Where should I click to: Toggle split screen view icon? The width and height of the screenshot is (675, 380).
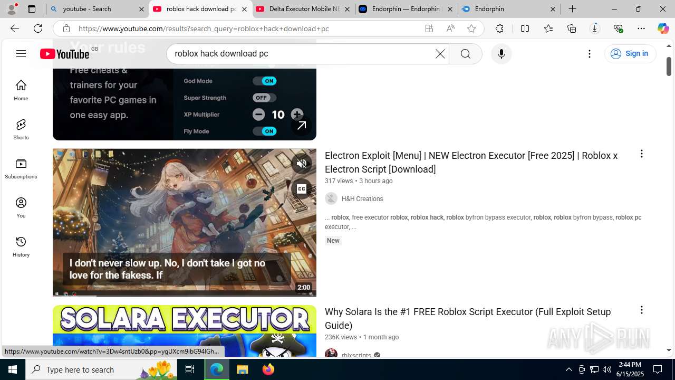[525, 28]
